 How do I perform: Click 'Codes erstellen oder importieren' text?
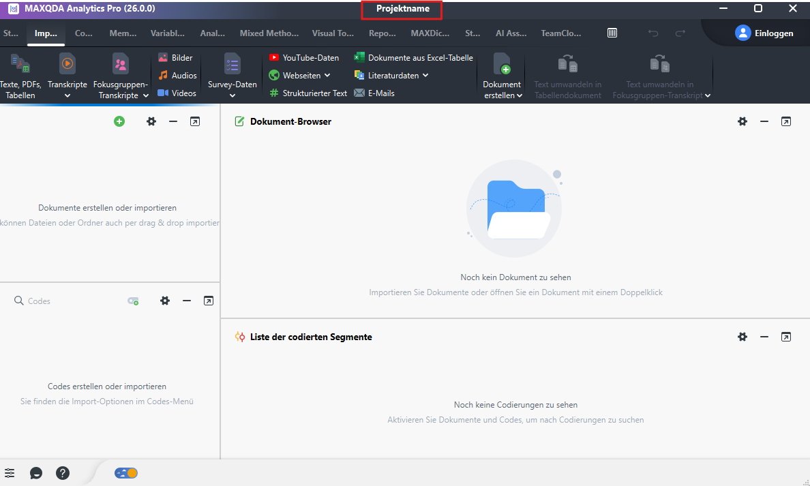click(107, 386)
